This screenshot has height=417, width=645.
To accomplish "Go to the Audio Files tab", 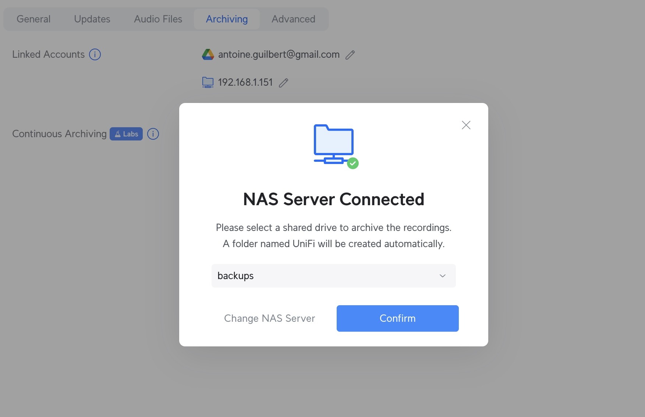I will (158, 19).
